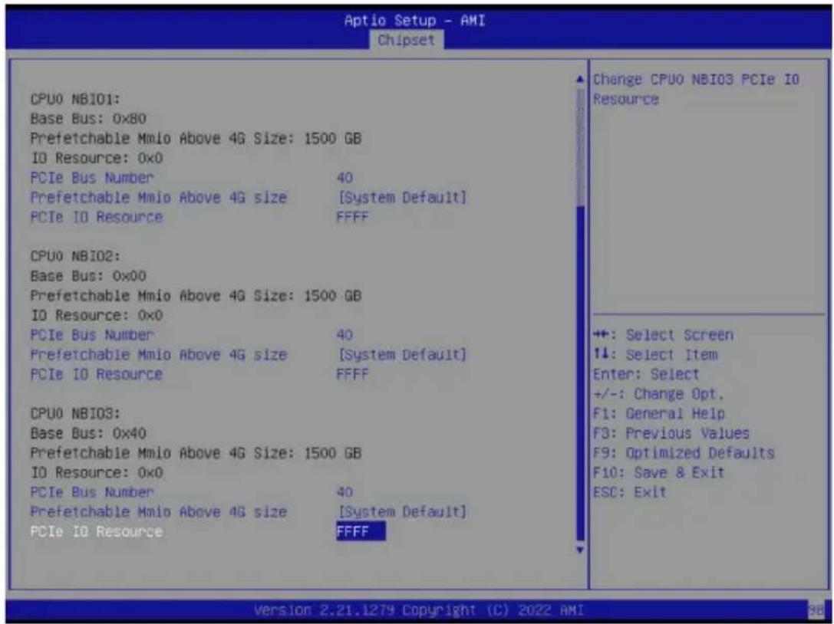Open Prefetchable Mmio Above 4G size for NBIO2

pos(248,354)
